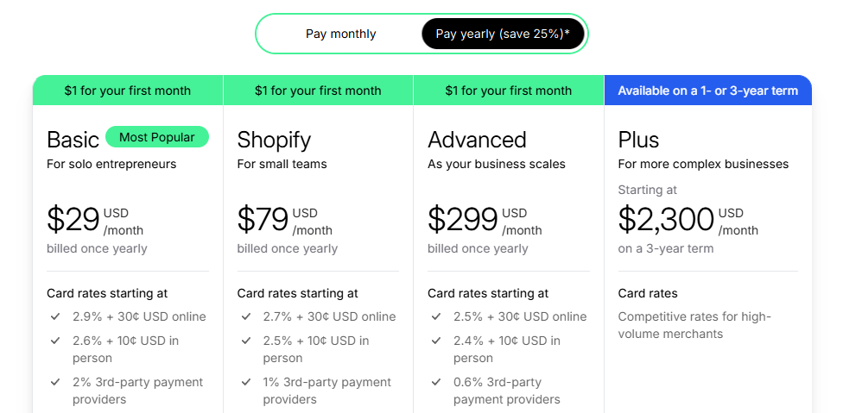Click checkmark next to 1% 3rd-party payment providers
The height and width of the screenshot is (413, 843).
[245, 382]
